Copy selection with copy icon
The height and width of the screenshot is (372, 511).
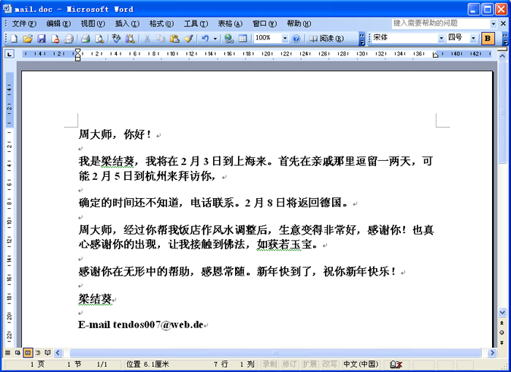(161, 39)
